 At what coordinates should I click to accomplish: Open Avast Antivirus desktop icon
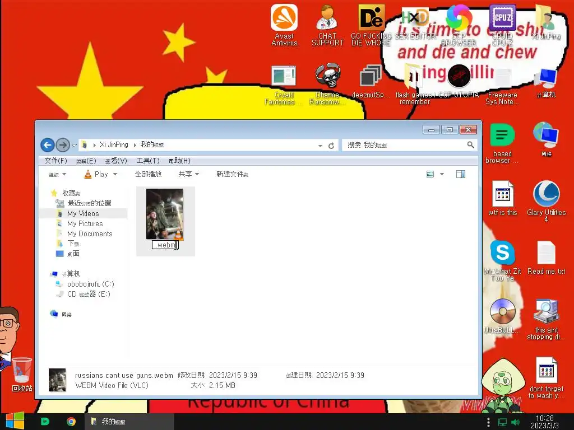click(x=284, y=25)
